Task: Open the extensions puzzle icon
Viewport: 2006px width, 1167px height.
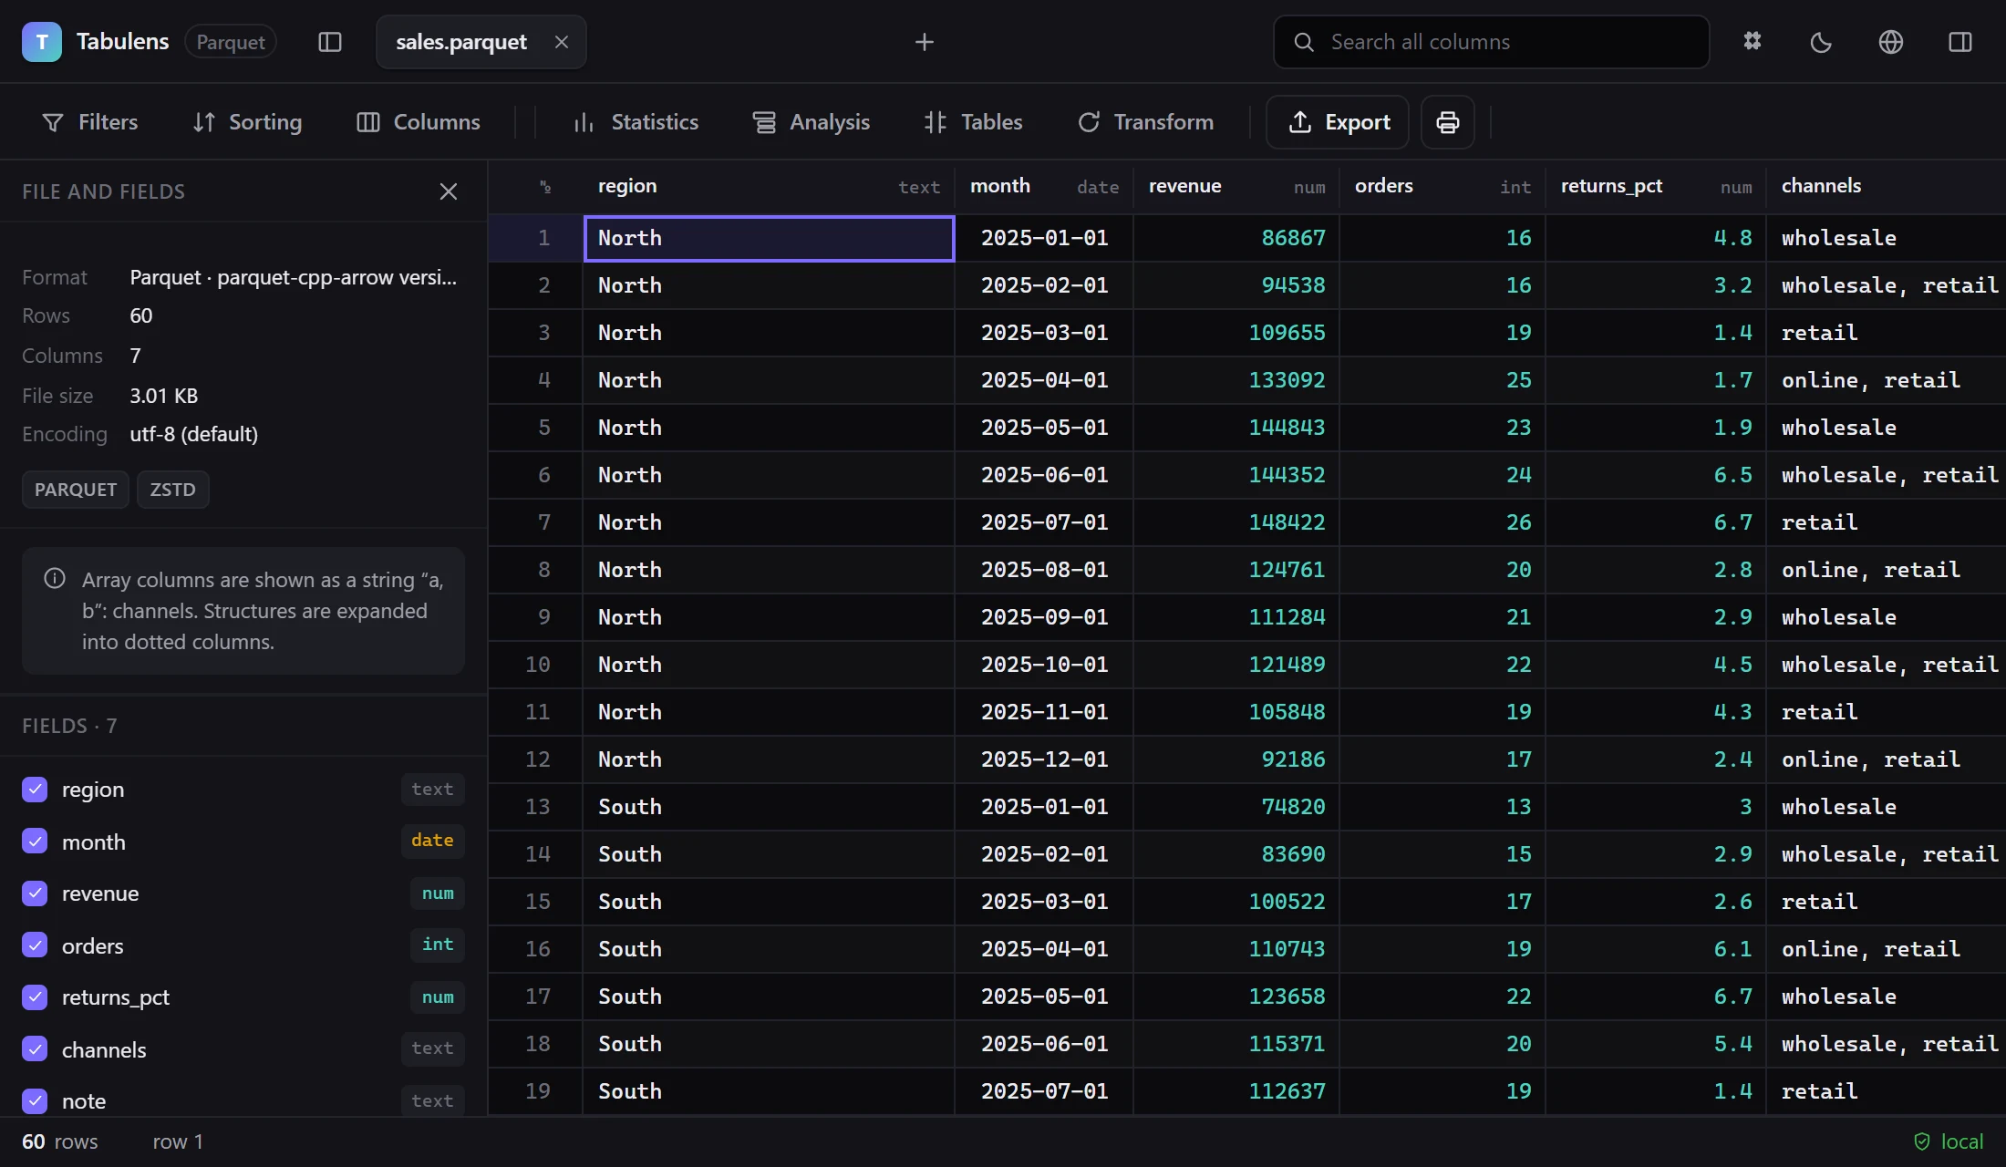Action: [x=1753, y=42]
